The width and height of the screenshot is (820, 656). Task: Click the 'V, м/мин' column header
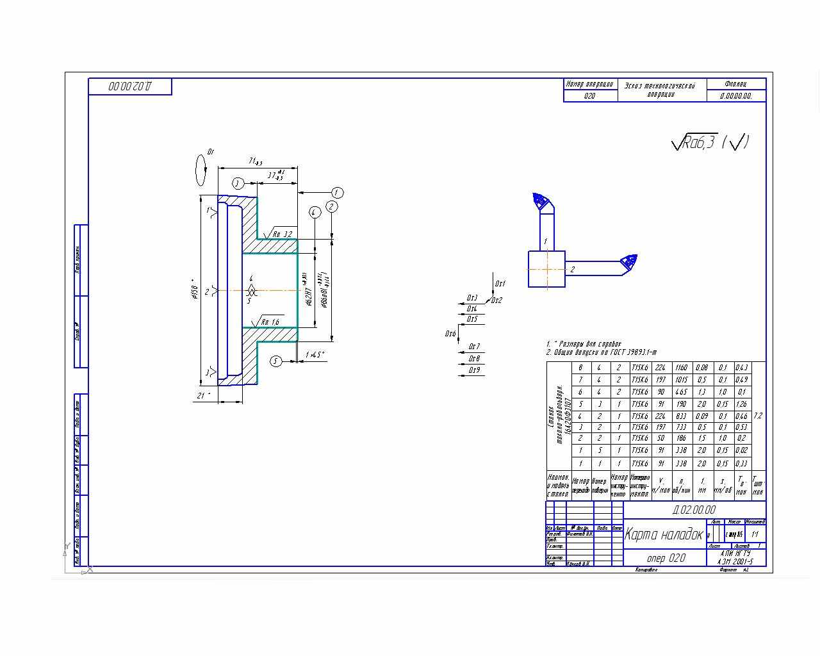(661, 486)
